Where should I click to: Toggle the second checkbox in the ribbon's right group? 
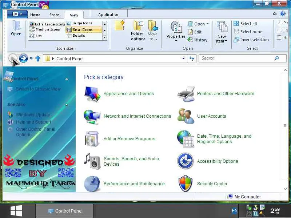coord(279,30)
